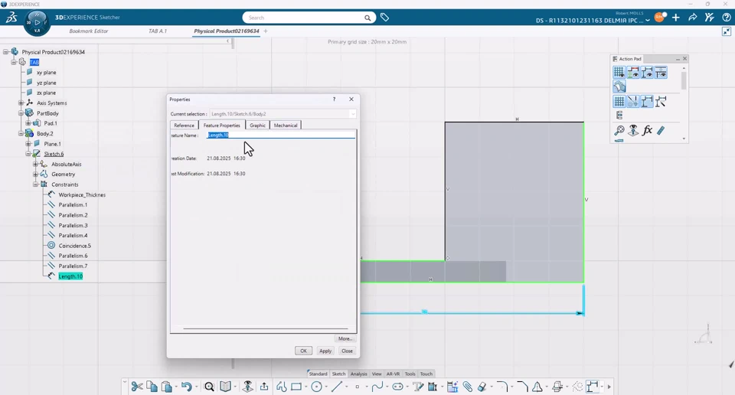Image resolution: width=735 pixels, height=395 pixels.
Task: Click the tag icon next to search bar
Action: [x=384, y=18]
